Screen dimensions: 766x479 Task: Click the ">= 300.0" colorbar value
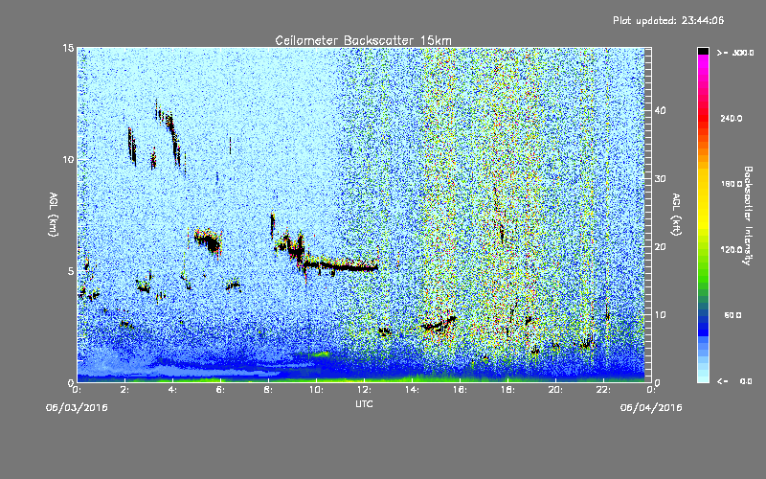click(734, 53)
